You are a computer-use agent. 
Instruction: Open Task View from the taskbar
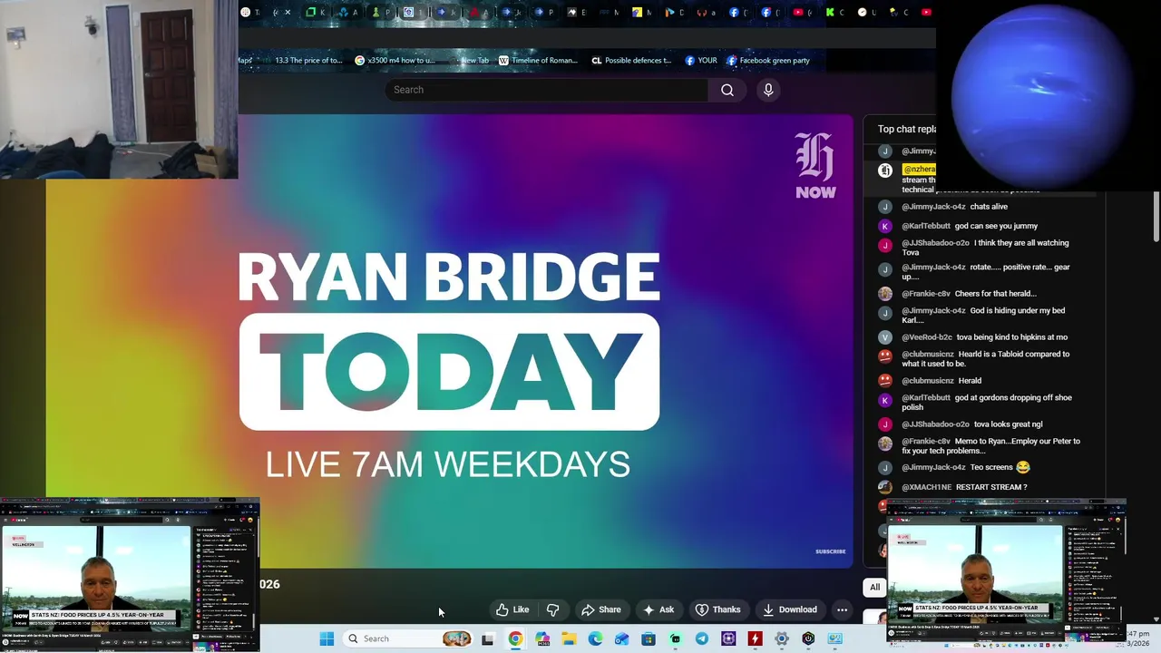tap(487, 638)
